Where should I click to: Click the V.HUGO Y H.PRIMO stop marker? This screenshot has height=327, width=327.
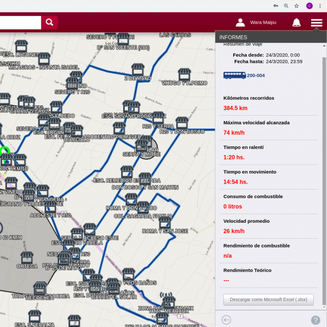(x=184, y=74)
